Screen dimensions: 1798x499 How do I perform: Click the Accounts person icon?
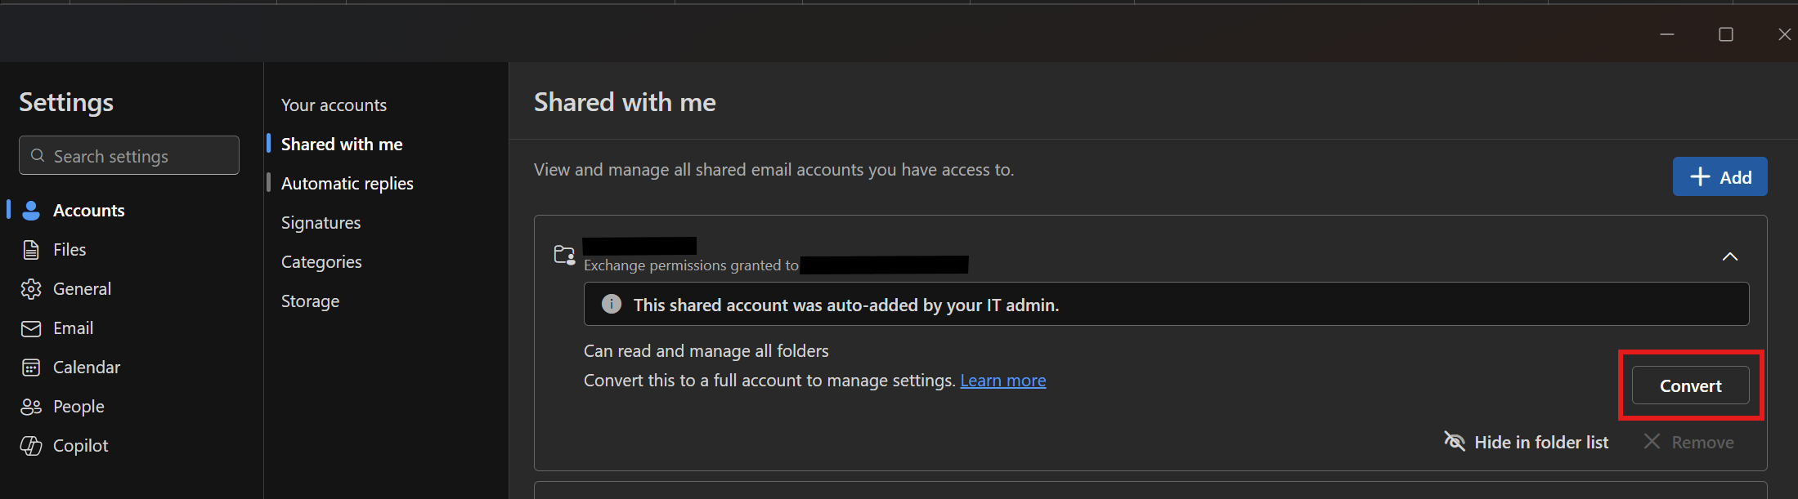point(31,211)
